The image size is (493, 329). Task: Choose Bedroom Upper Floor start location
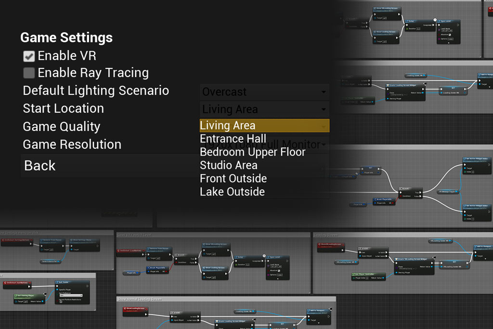pyautogui.click(x=252, y=152)
